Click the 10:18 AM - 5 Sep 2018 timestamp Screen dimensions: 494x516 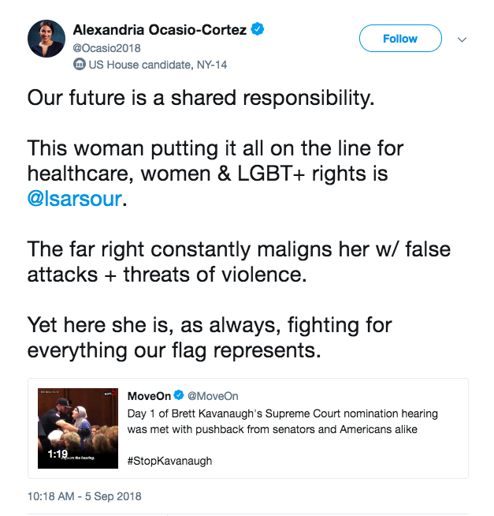pos(84,497)
